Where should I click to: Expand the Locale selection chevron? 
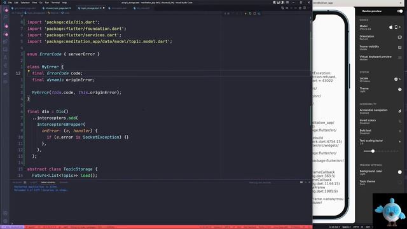[400, 79]
